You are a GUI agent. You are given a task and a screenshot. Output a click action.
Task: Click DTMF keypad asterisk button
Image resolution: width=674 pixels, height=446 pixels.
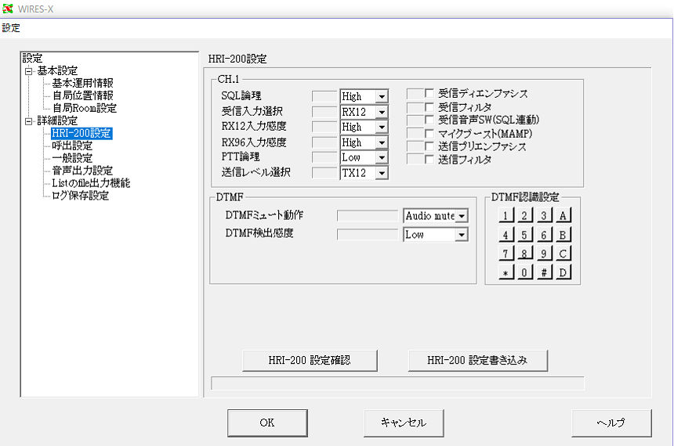point(506,272)
